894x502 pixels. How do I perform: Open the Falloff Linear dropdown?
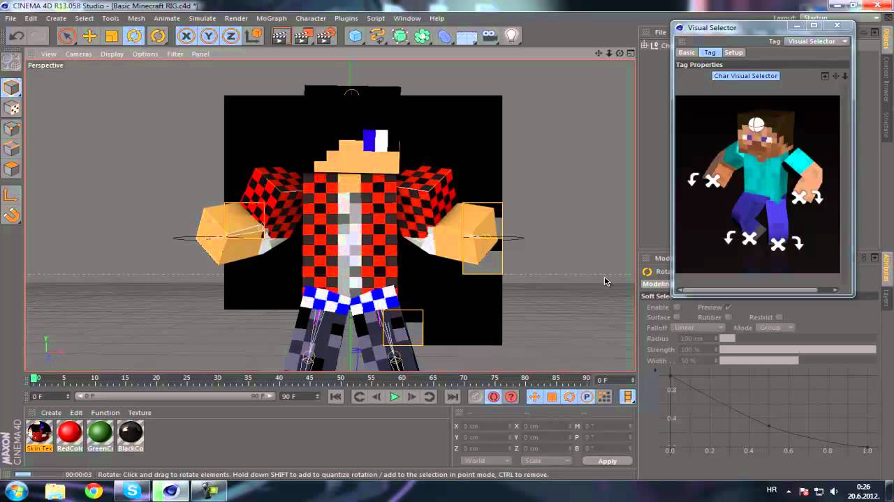tap(698, 328)
